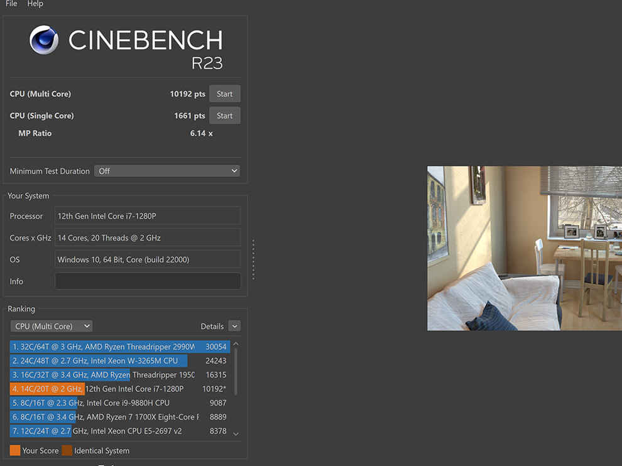This screenshot has width=622, height=466.
Task: Click the OS field showing Windows 10
Action: (147, 260)
